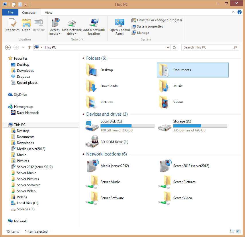Viewport: 245px width, 237px height.
Task: Open the Help question mark icon
Action: 239,12
